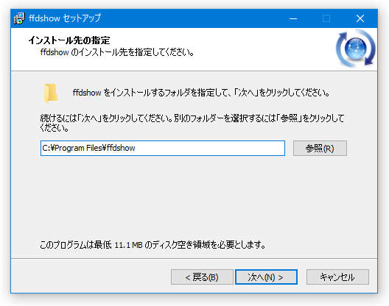Click the instruction text beside folder icon
Image resolution: width=389 pixels, height=306 pixels.
point(201,93)
